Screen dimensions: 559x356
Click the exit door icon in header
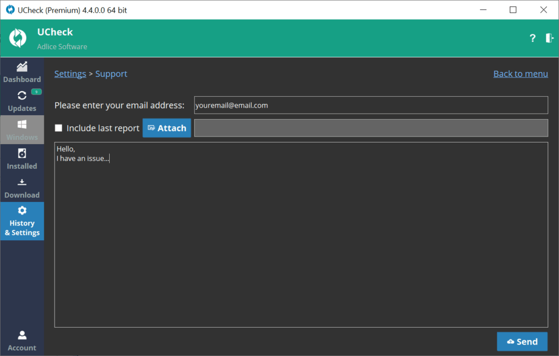(549, 38)
